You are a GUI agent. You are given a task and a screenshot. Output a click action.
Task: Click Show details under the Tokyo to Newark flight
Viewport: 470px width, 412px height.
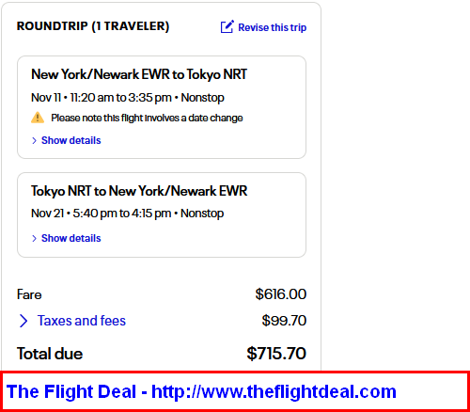(71, 238)
